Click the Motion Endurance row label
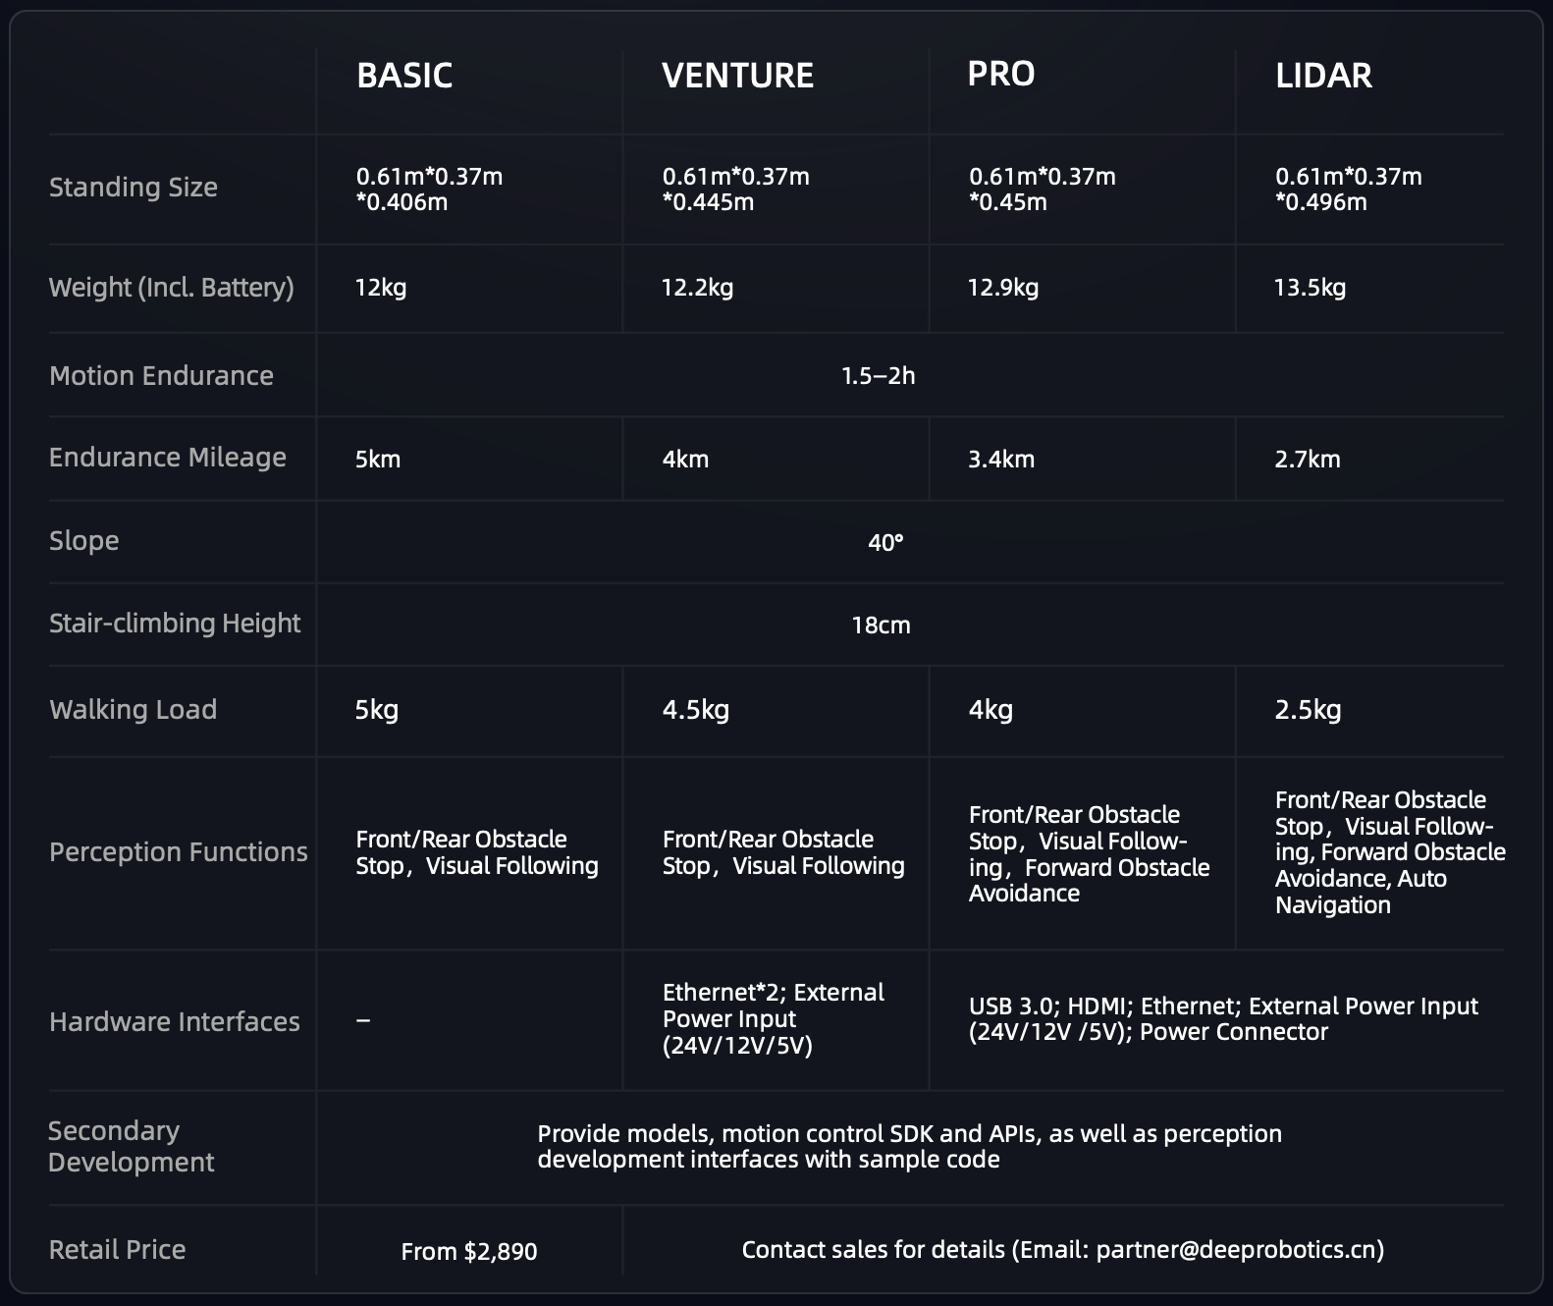1553x1306 pixels. 161,375
